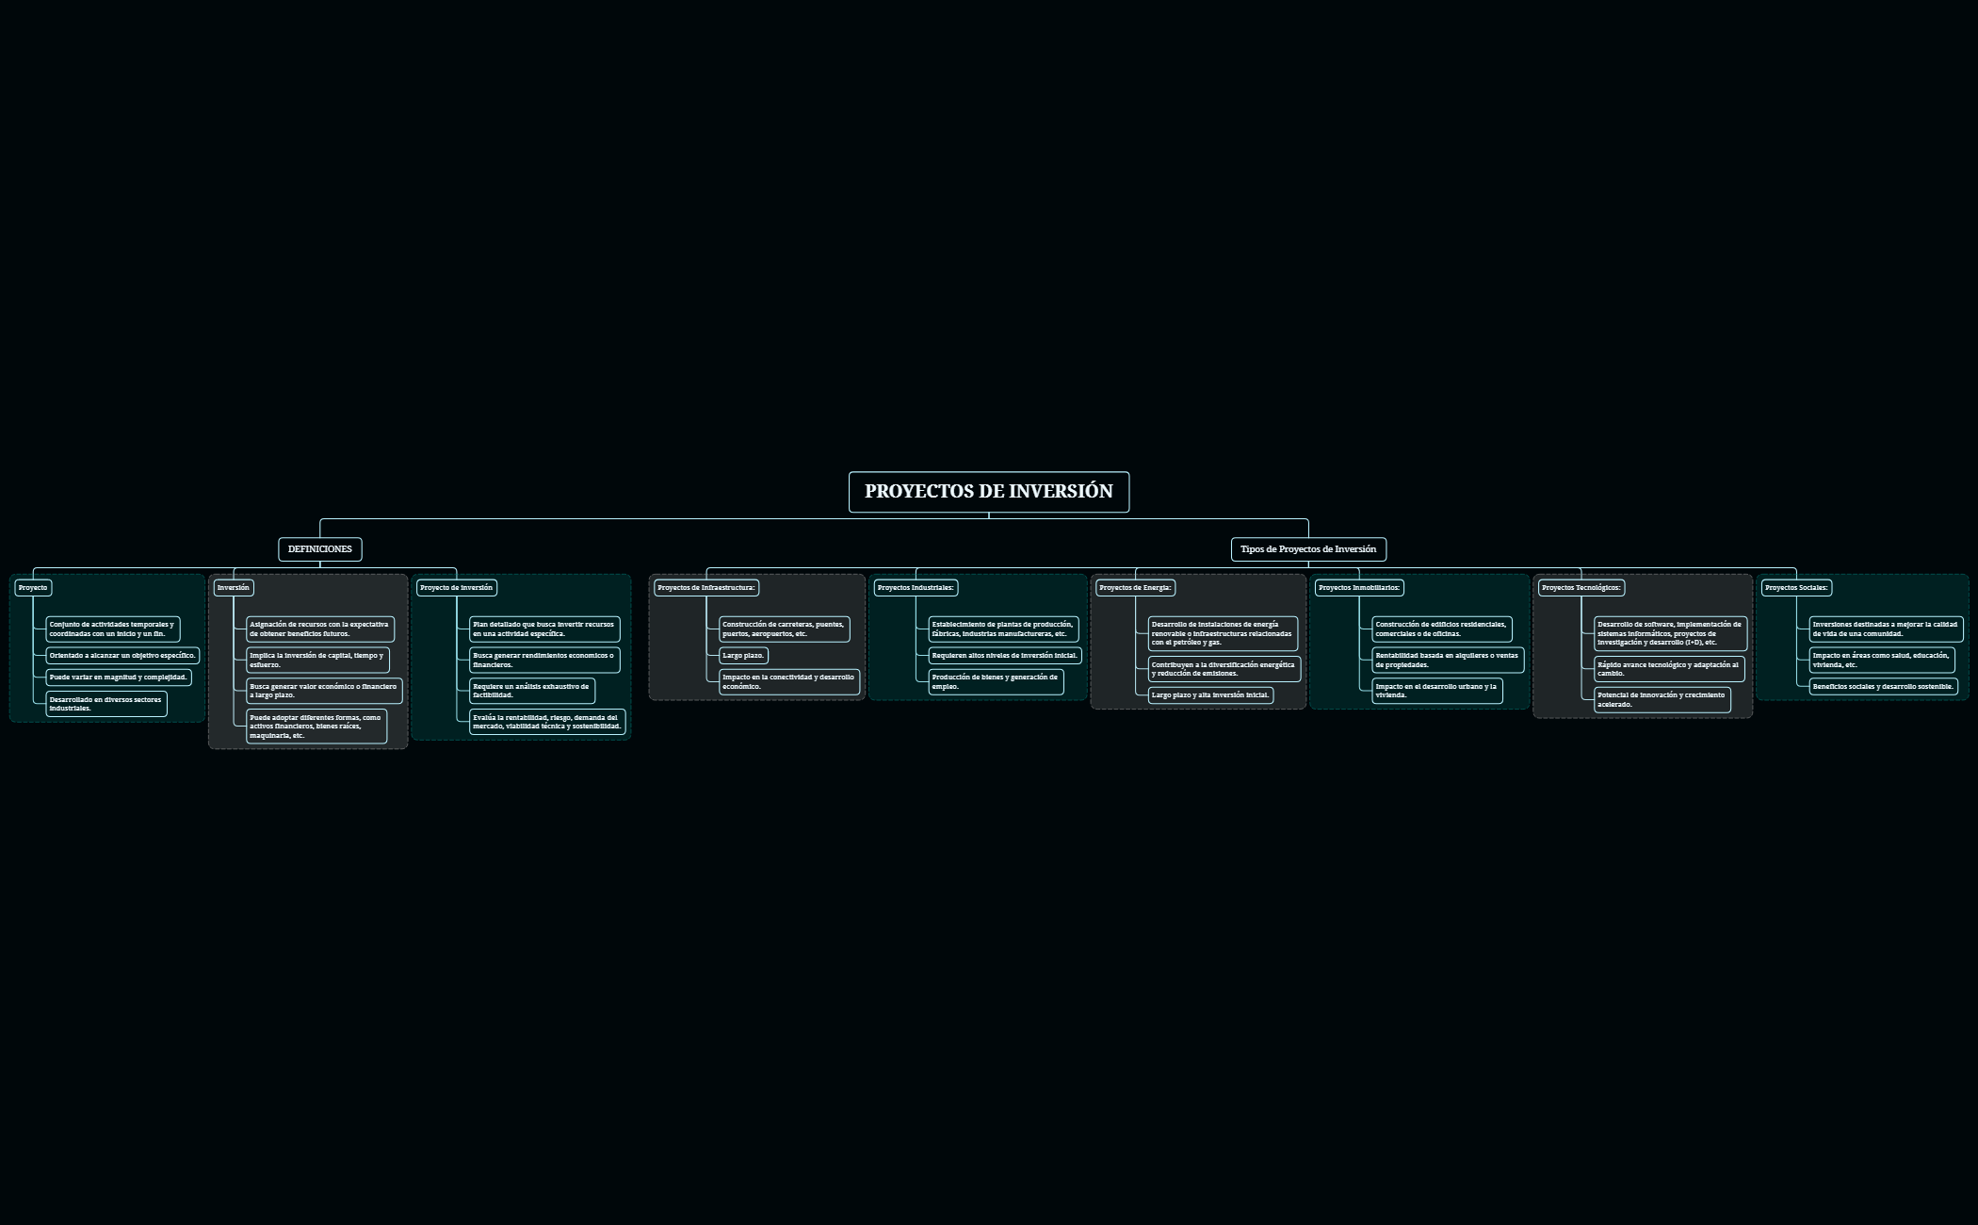Screen dimensions: 1978x1225
Task: Click 'Orientado a alcanzar un objetivo específico' node
Action: (x=122, y=656)
